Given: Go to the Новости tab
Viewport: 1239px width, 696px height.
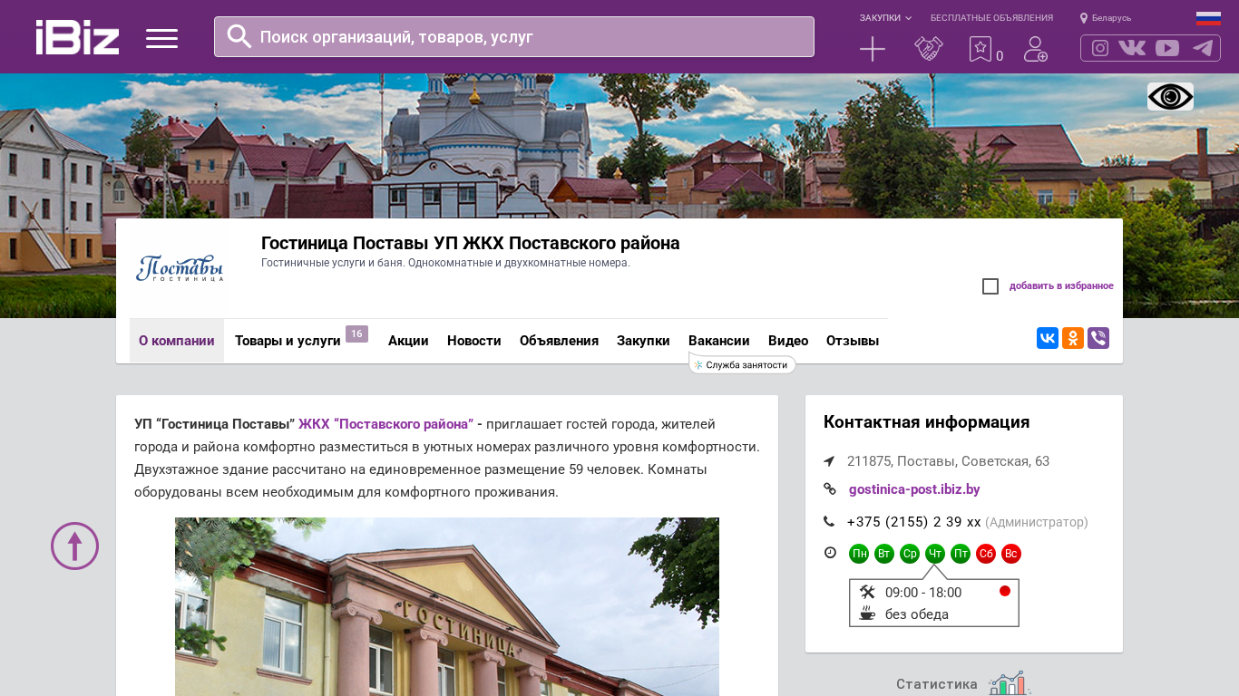Looking at the screenshot, I should click(474, 341).
